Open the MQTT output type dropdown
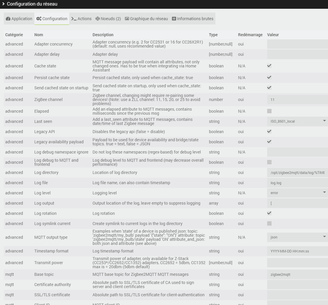The width and height of the screenshot is (328, 305). 297,237
